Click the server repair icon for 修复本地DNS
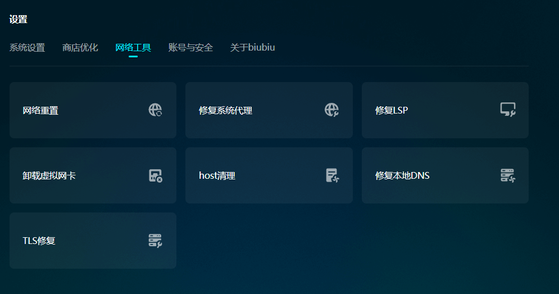 coord(508,175)
